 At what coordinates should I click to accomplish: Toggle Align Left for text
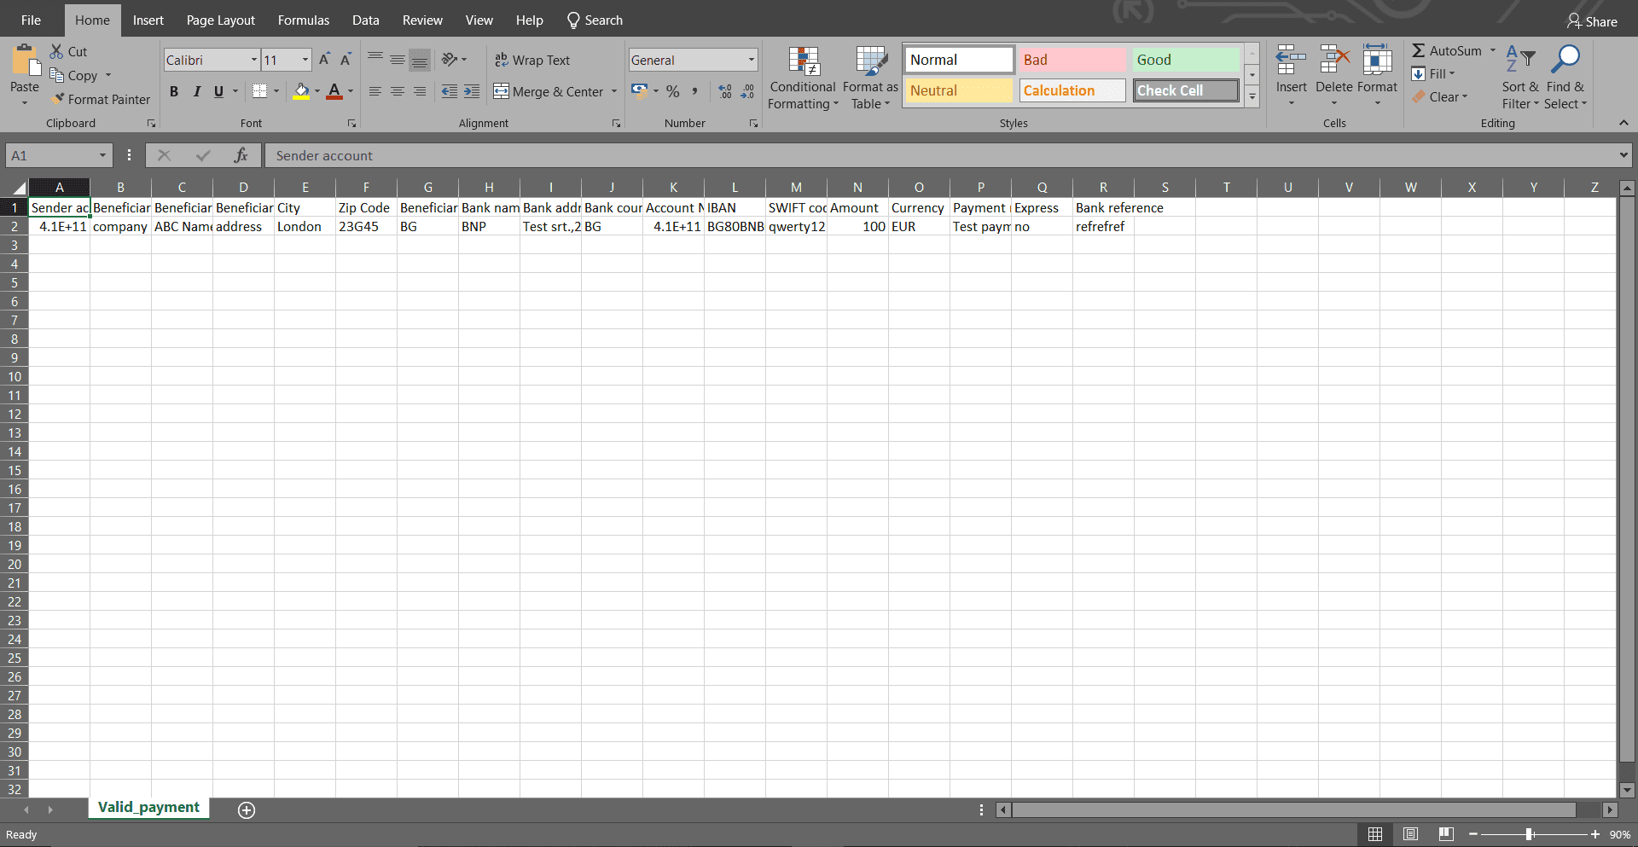375,91
